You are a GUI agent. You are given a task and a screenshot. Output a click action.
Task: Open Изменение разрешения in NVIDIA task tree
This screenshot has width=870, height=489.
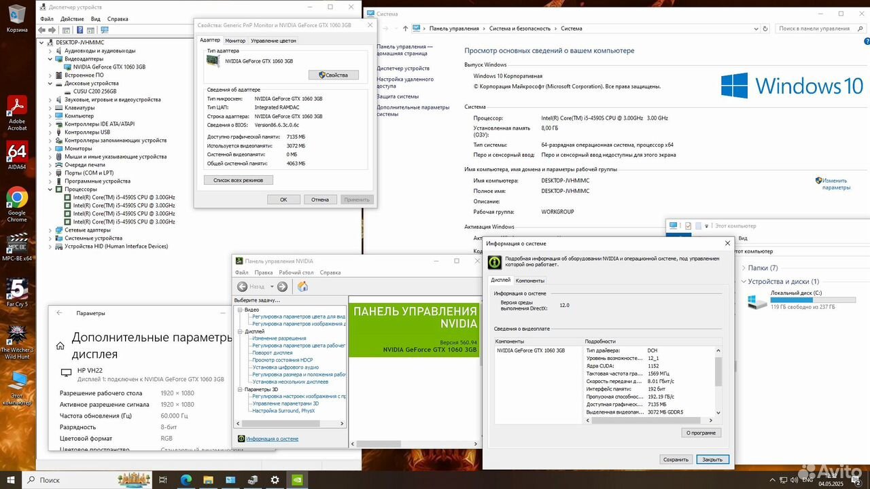pos(279,338)
